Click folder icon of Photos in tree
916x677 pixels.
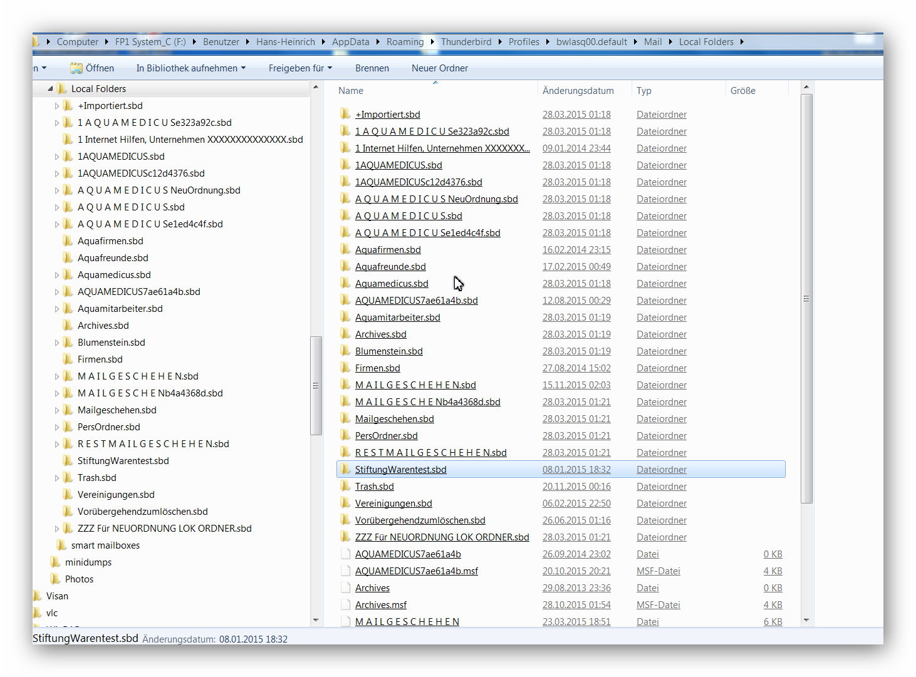(x=55, y=579)
